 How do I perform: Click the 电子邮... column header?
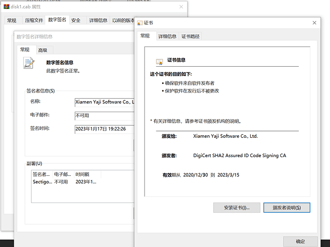click(63, 174)
